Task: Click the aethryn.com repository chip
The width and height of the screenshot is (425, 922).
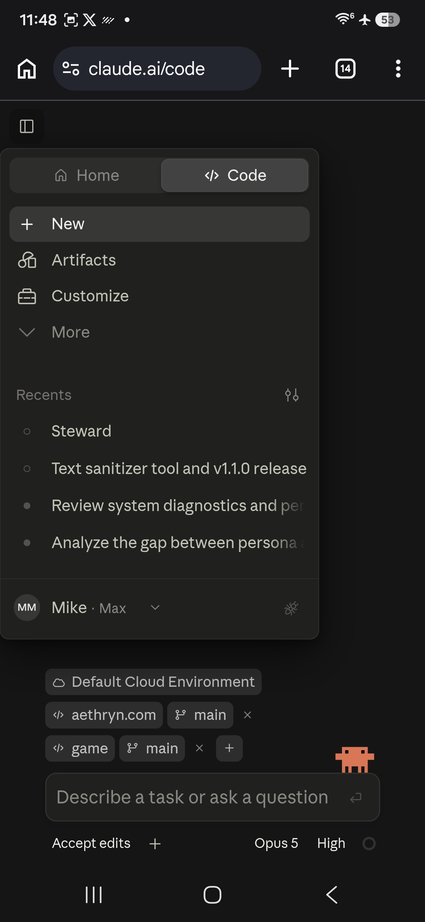Action: (104, 715)
